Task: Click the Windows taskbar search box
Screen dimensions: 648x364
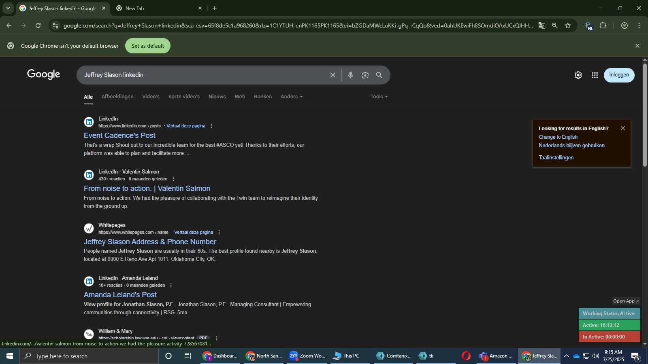Action: click(89, 356)
